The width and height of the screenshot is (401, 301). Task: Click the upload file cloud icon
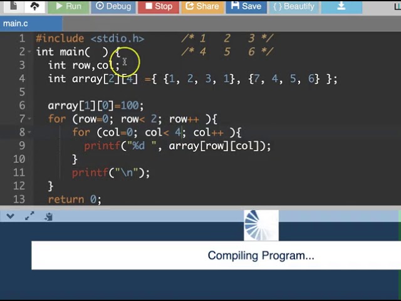[35, 6]
